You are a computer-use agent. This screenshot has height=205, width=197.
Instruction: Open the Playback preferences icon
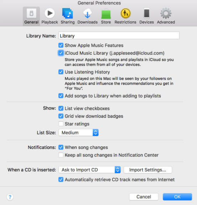pos(50,13)
